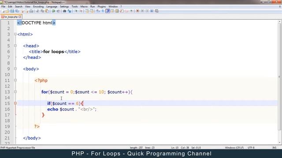Click the Print toolbar icon
Image resolution: width=282 pixels, height=158 pixels.
pyautogui.click(x=31, y=11)
